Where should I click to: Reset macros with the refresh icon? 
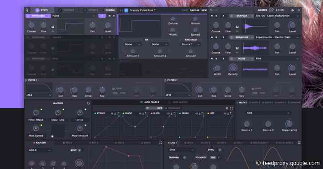tap(88, 103)
